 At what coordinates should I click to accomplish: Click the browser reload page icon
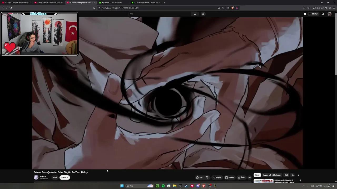(x=11, y=8)
